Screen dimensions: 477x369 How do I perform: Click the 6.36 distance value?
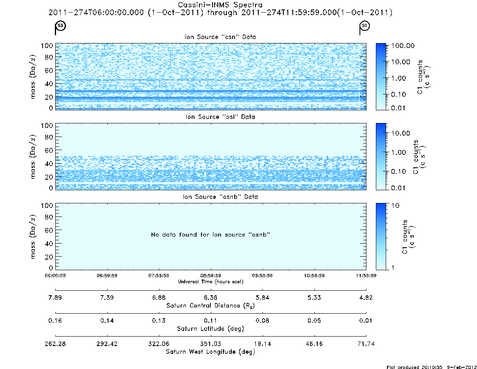[x=210, y=298]
